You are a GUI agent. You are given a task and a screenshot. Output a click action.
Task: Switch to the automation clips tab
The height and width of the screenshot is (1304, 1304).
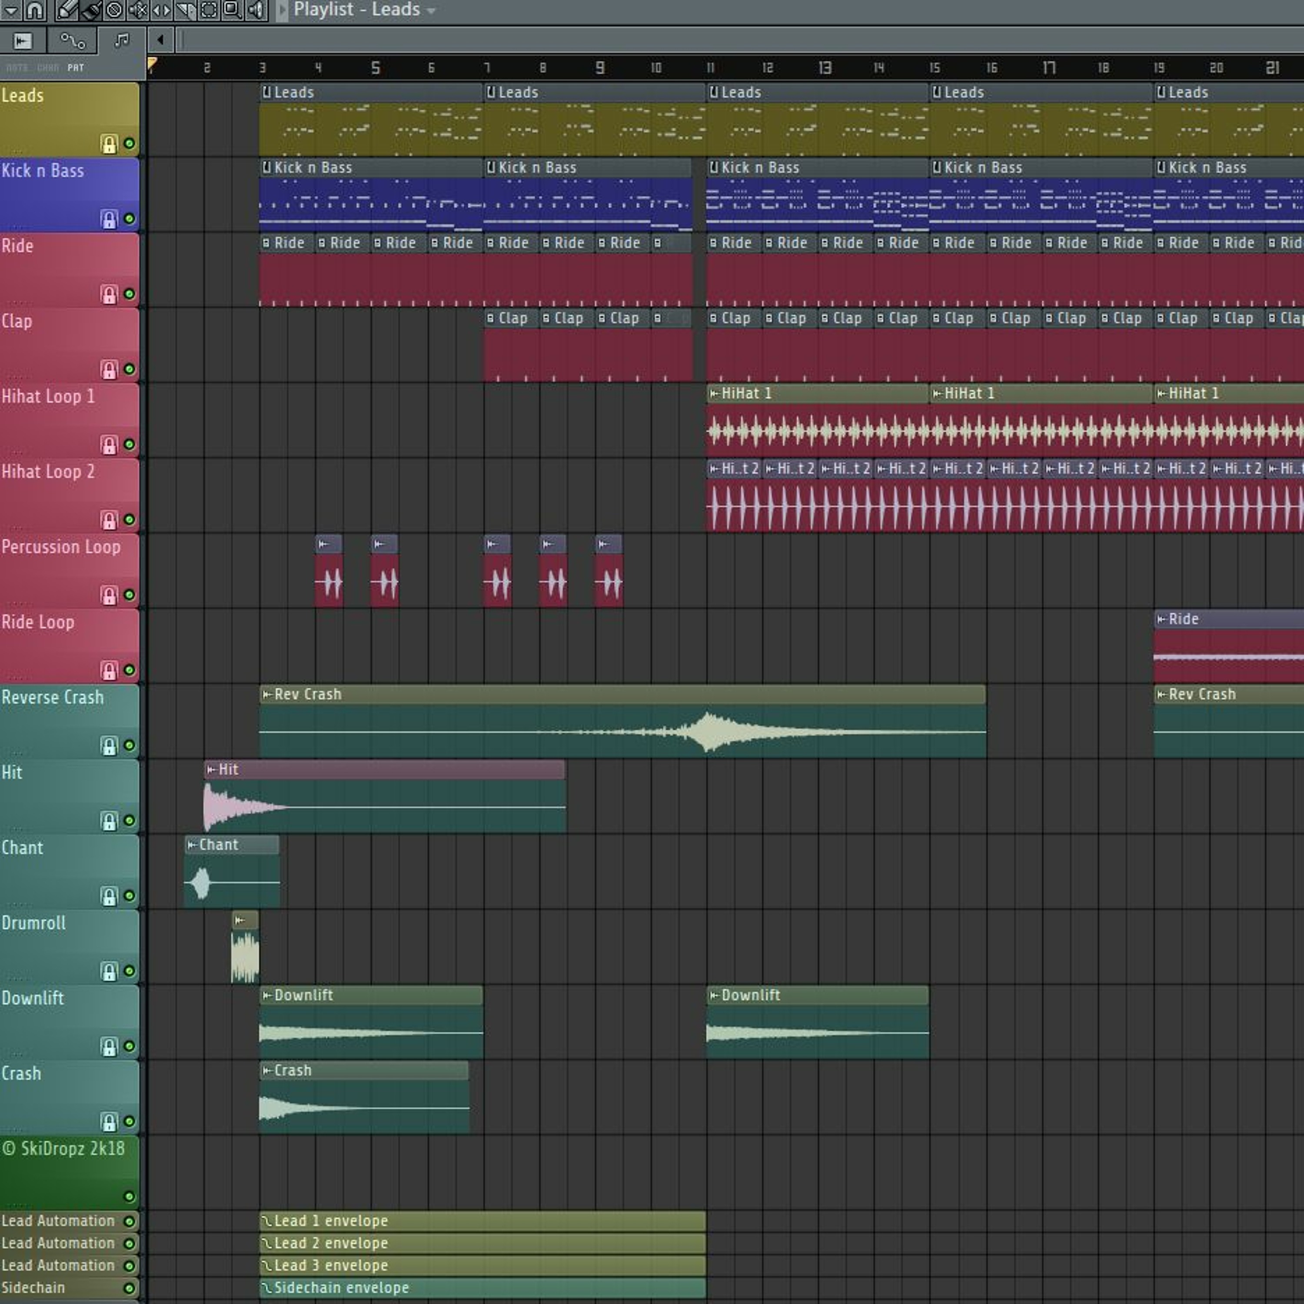pos(72,41)
